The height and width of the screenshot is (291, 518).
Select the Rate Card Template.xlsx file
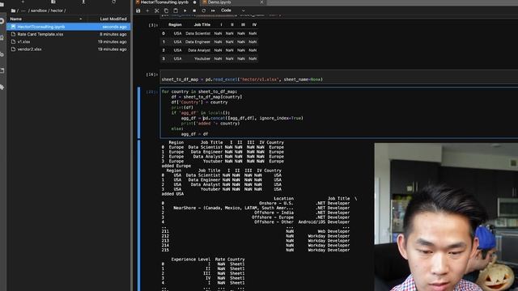pos(69,34)
